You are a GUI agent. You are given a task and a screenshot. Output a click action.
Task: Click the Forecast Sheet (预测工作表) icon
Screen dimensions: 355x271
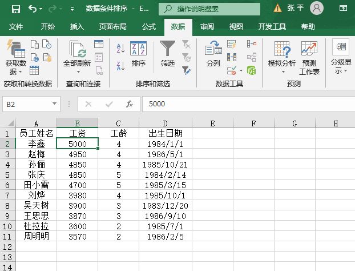click(x=309, y=57)
